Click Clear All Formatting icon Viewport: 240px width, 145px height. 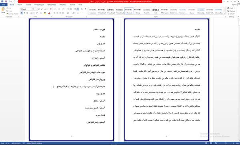coord(51,9)
